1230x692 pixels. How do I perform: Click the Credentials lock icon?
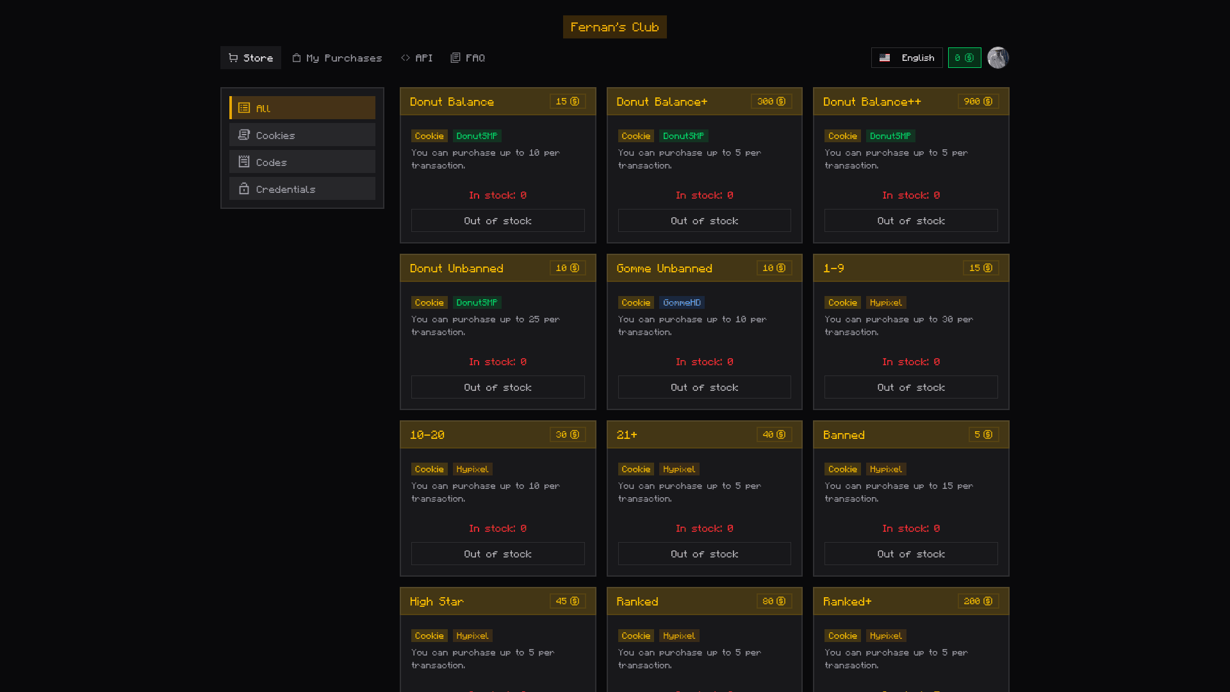tap(244, 188)
